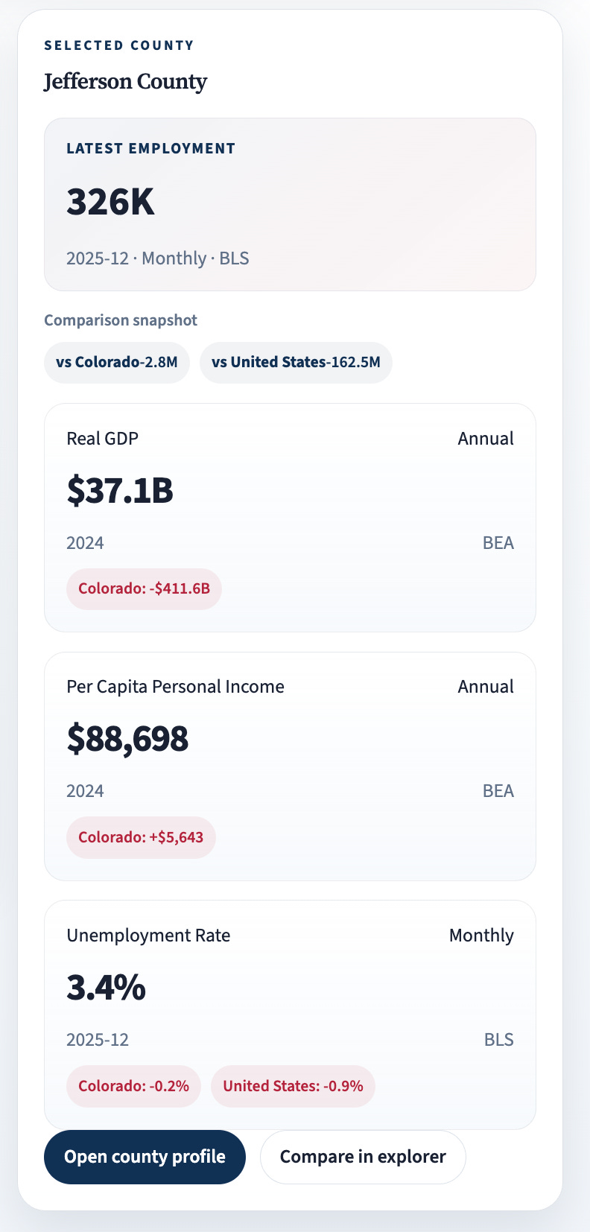590x1232 pixels.
Task: Open the Unemployment Rate card
Action: [x=290, y=1015]
